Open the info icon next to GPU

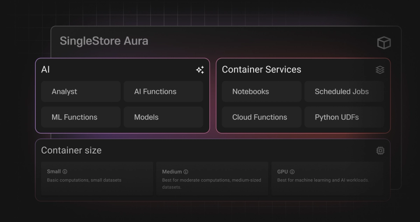pyautogui.click(x=292, y=172)
